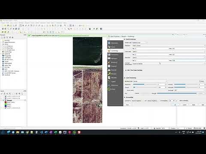
Task: Click Open Project folder icon in main toolbar
Action: 5,26
